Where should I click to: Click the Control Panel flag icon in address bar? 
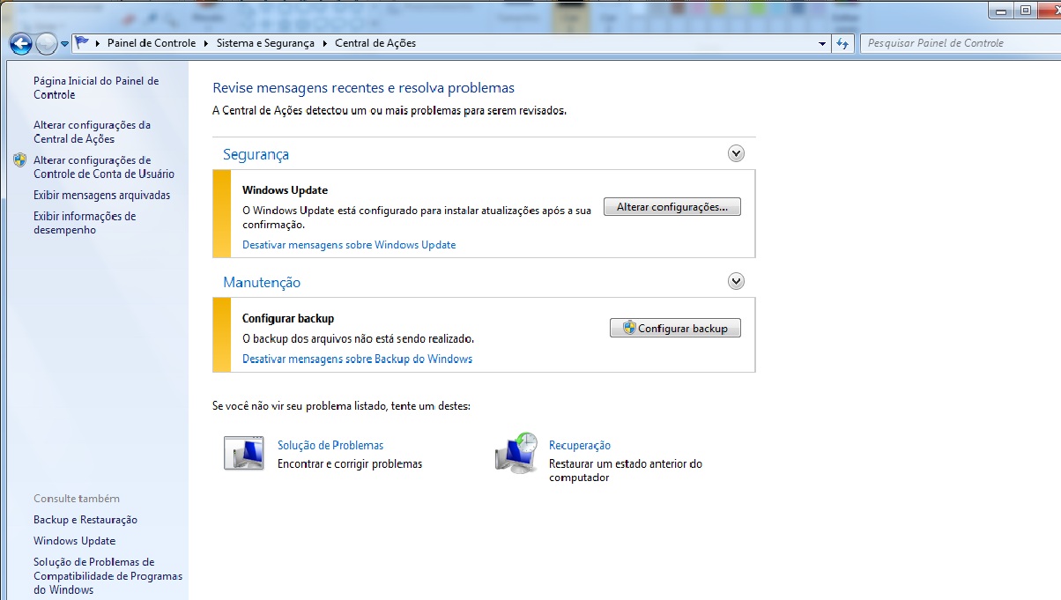click(x=83, y=42)
